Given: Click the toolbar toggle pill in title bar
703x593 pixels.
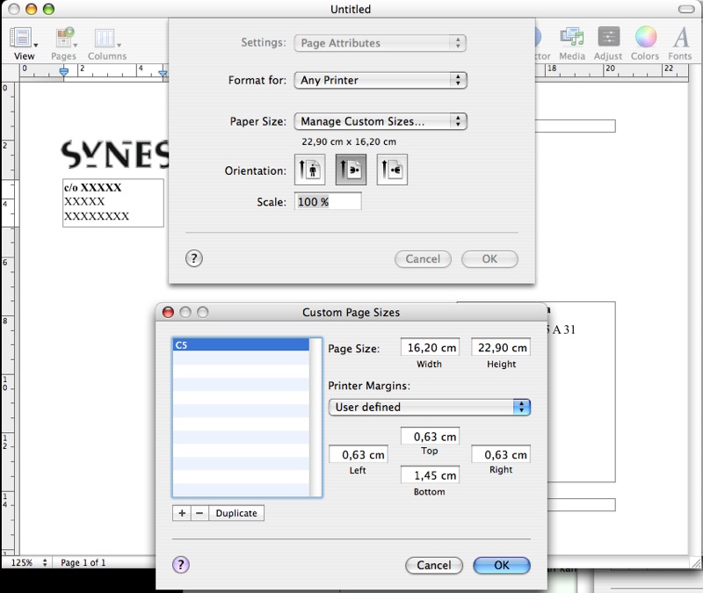Looking at the screenshot, I should pos(685,9).
